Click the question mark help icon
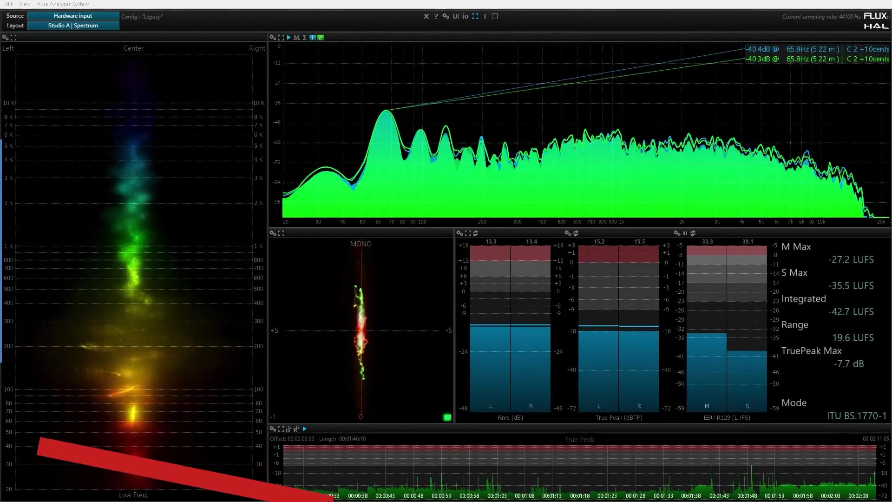The image size is (892, 502). [436, 16]
